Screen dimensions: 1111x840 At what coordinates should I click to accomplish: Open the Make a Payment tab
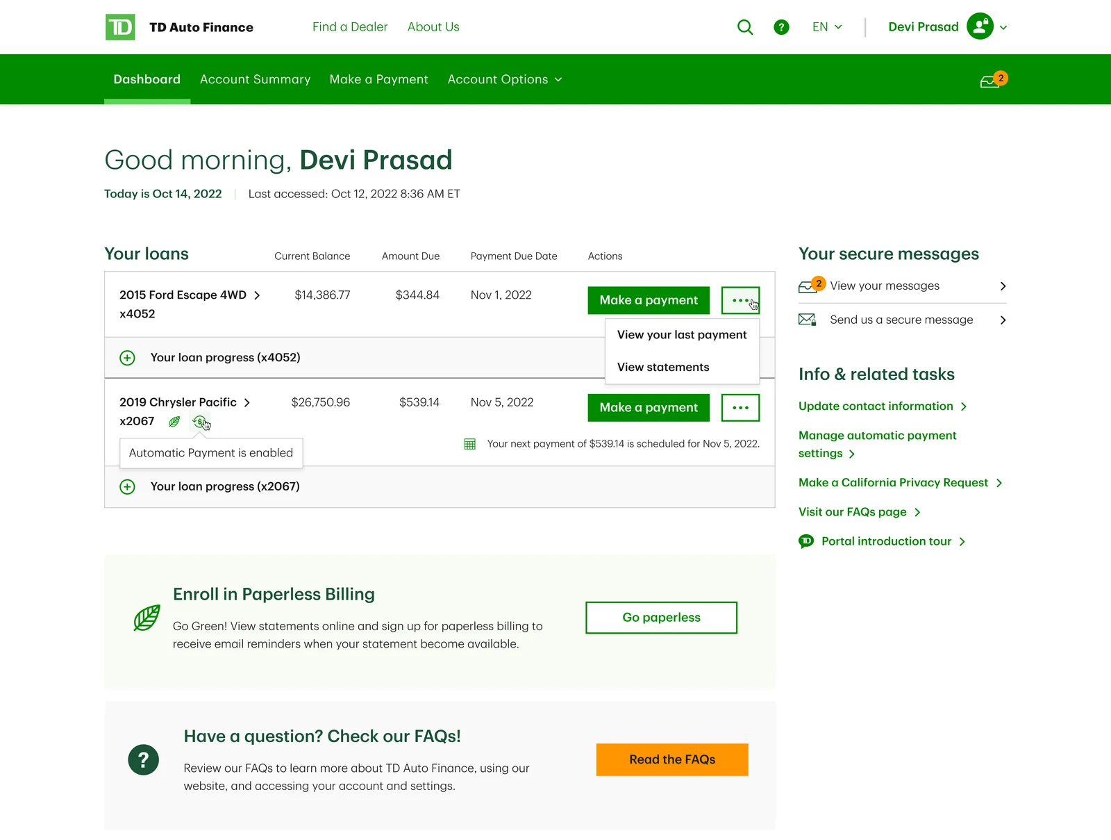tap(378, 79)
